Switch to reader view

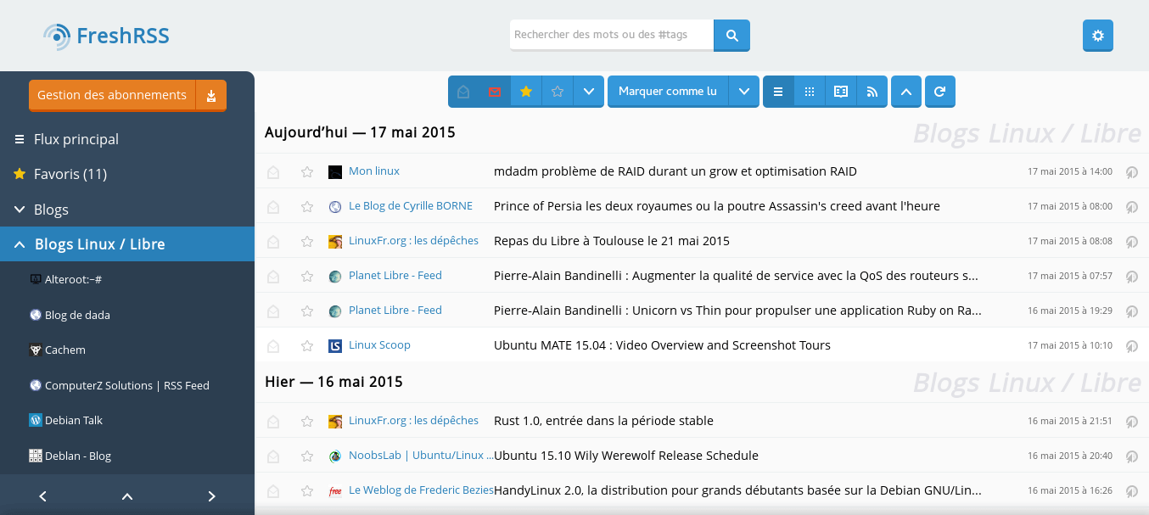(x=841, y=92)
